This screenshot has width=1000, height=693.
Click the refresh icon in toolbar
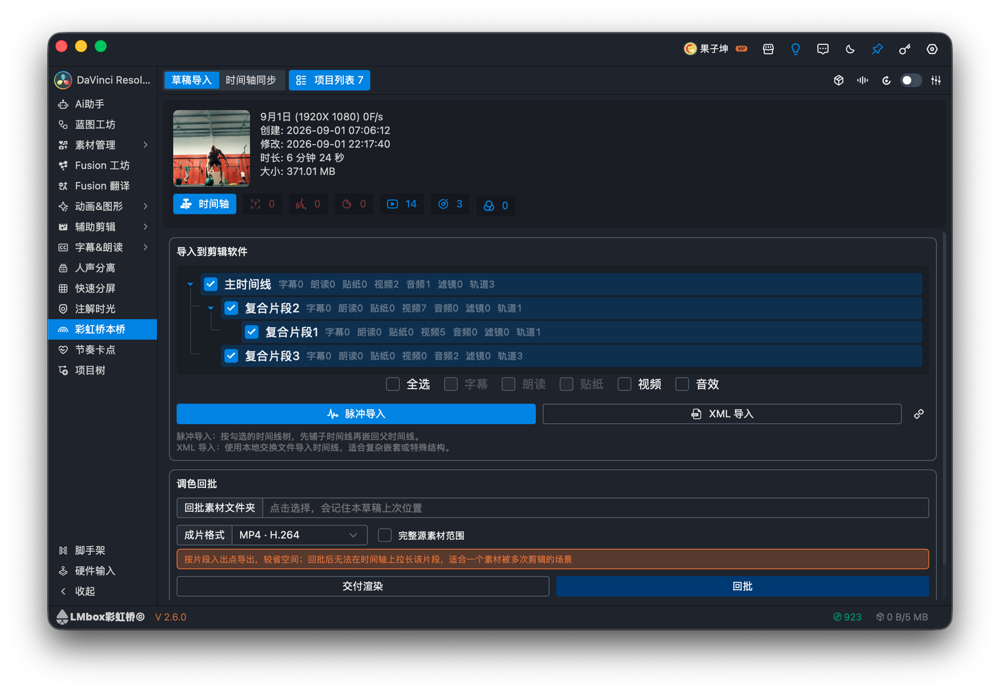886,80
